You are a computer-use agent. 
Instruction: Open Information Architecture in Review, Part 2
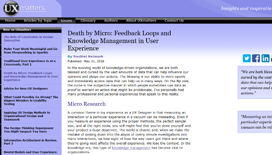30,142
